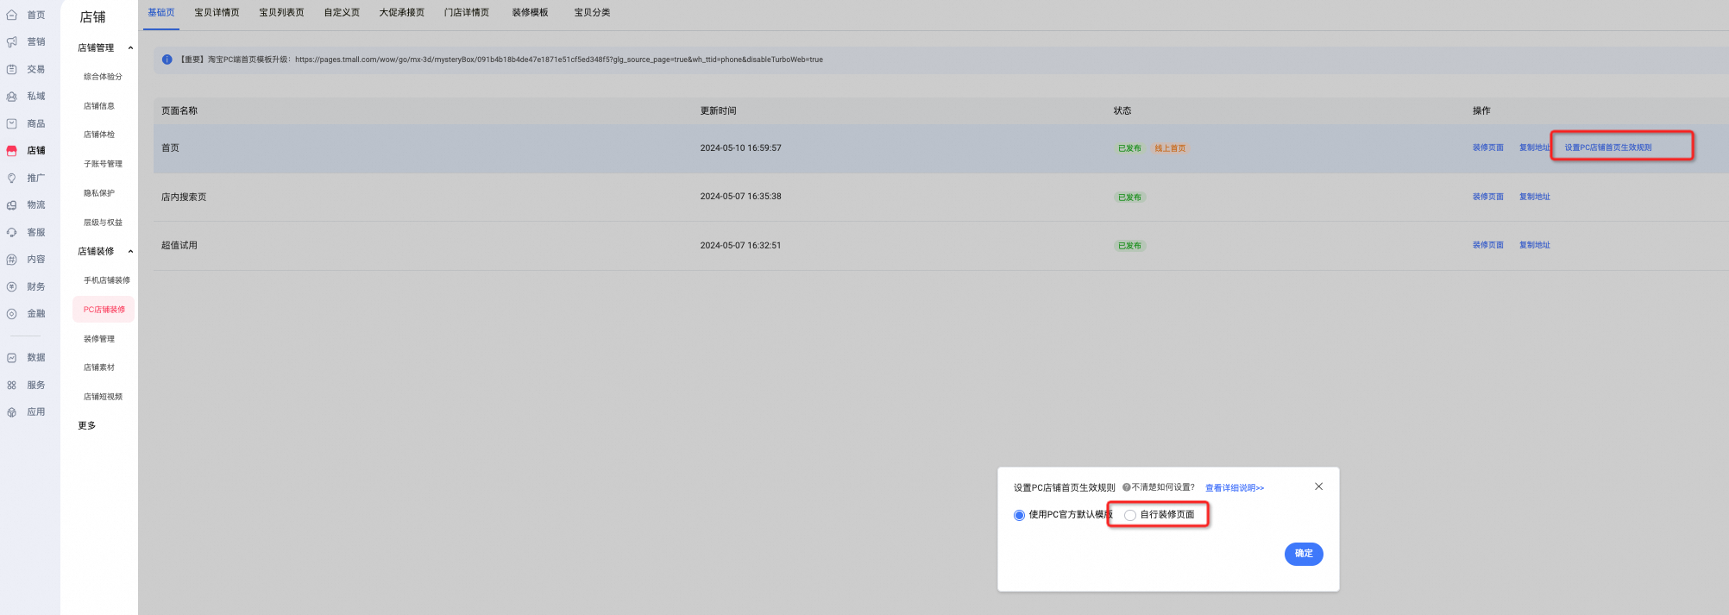
Task: Open the 商品 products icon
Action: click(x=12, y=124)
